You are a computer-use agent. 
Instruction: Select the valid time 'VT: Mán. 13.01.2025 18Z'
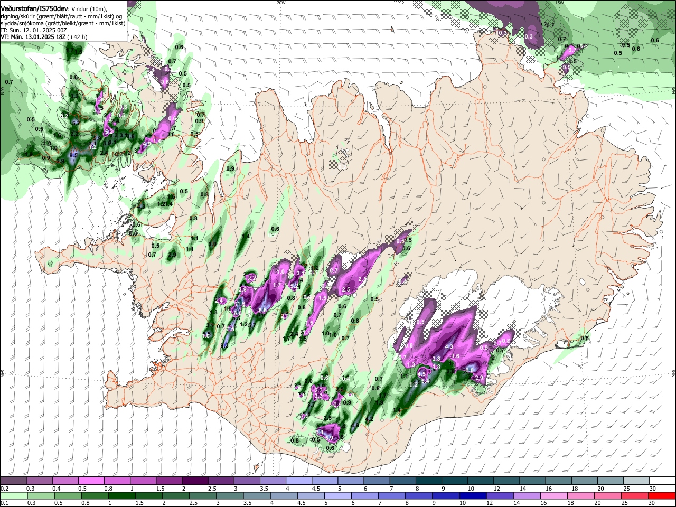pos(33,37)
